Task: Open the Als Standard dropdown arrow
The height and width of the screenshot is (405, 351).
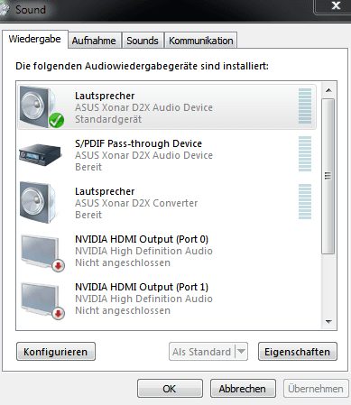Action: point(241,351)
